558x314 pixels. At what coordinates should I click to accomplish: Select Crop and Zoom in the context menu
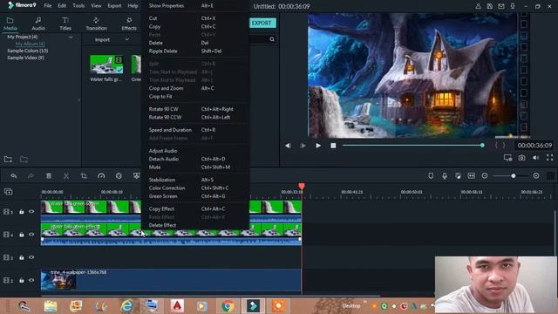167,88
